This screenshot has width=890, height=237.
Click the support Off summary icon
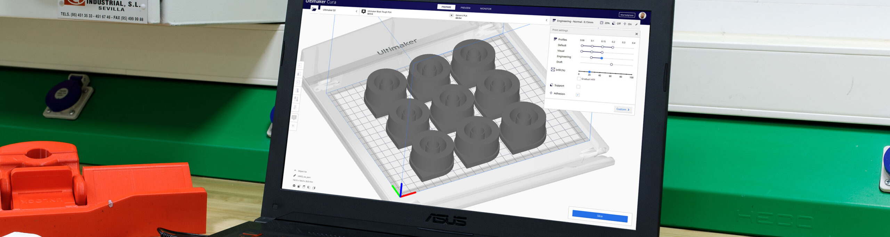pyautogui.click(x=614, y=23)
